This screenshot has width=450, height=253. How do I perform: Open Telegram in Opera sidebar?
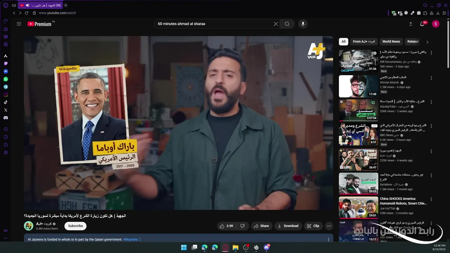tap(6, 87)
